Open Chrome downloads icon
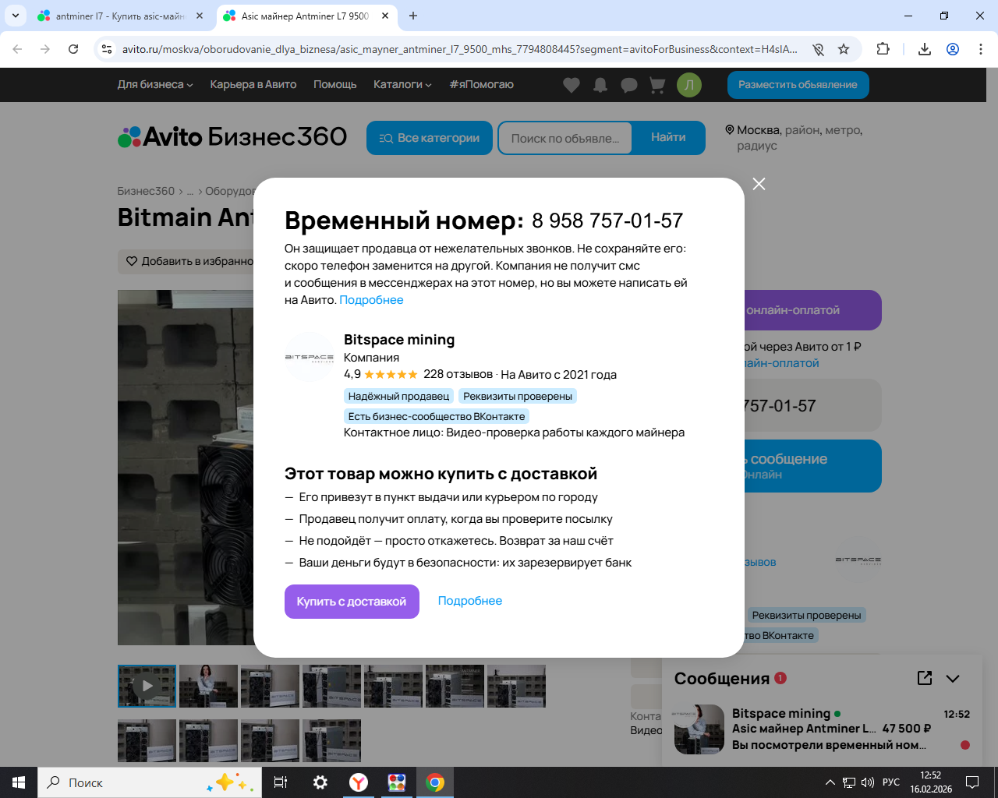 pyautogui.click(x=925, y=49)
